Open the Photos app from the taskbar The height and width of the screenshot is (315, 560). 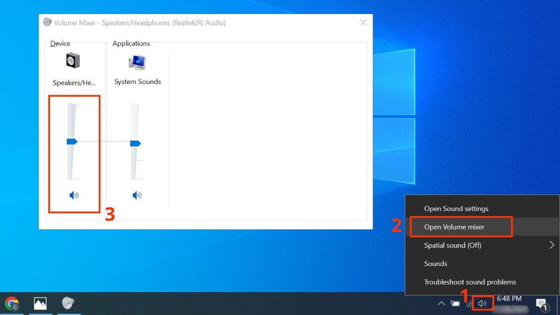(x=40, y=303)
